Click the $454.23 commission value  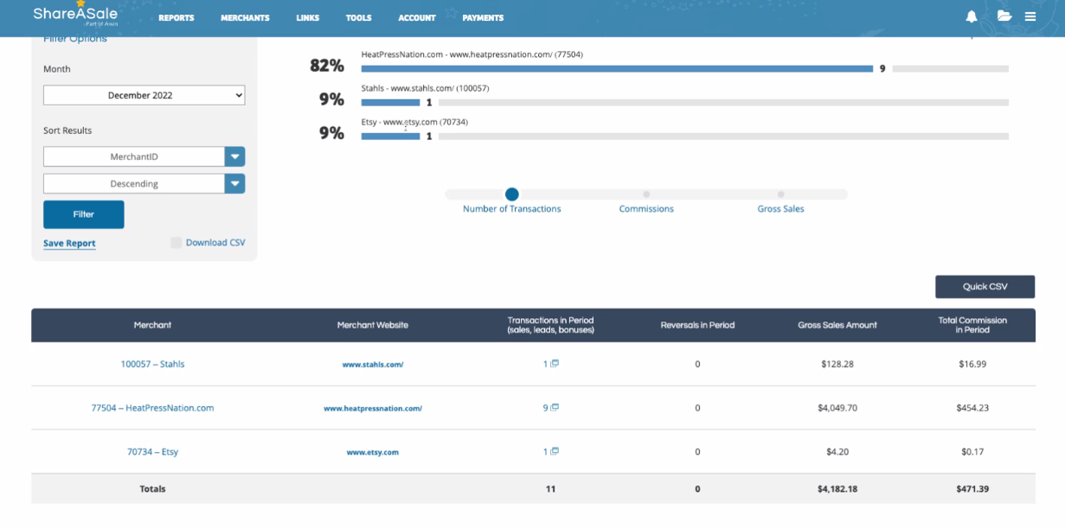[972, 408]
